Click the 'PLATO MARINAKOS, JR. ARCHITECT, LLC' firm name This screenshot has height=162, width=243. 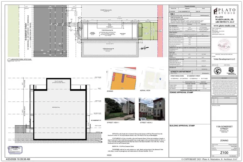224,19
